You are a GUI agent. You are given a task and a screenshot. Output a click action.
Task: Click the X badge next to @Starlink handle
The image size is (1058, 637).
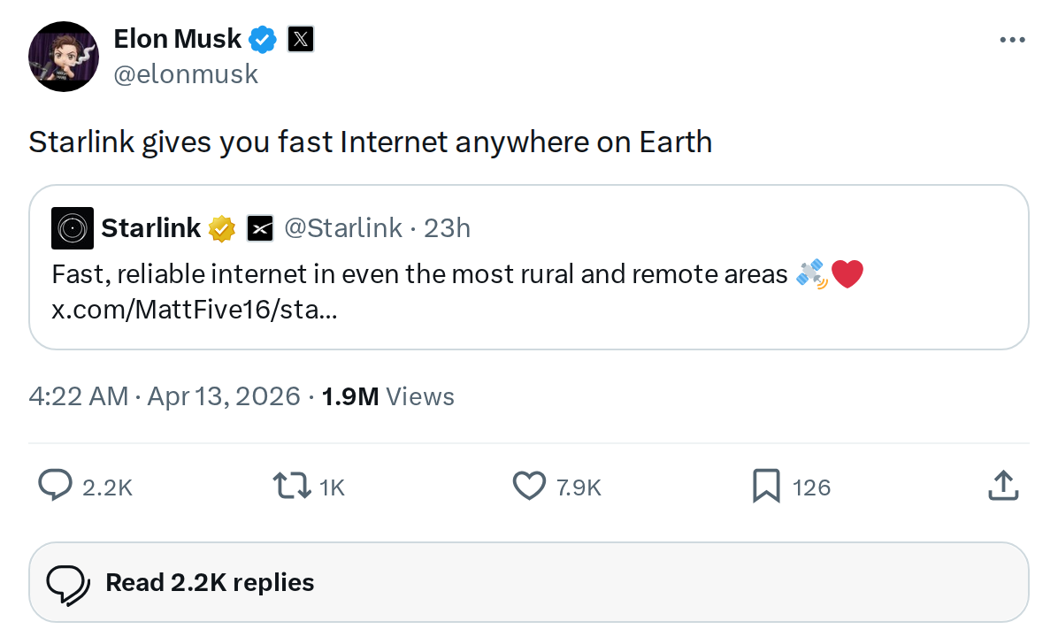pos(261,227)
